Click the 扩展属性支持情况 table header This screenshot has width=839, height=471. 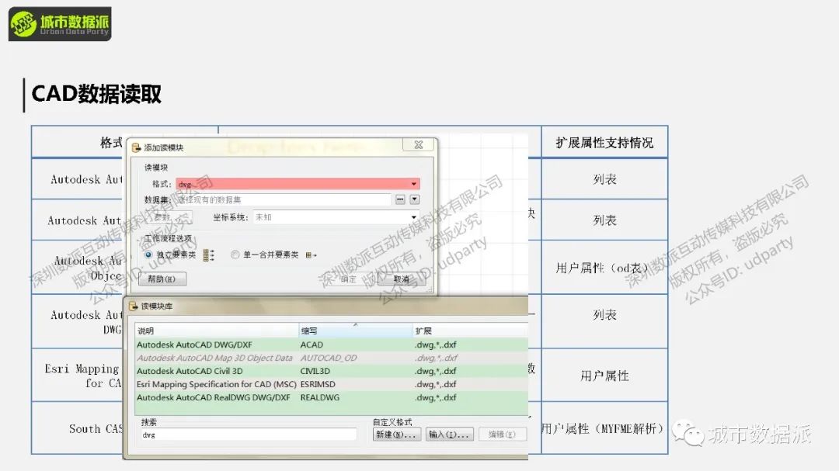tap(604, 143)
